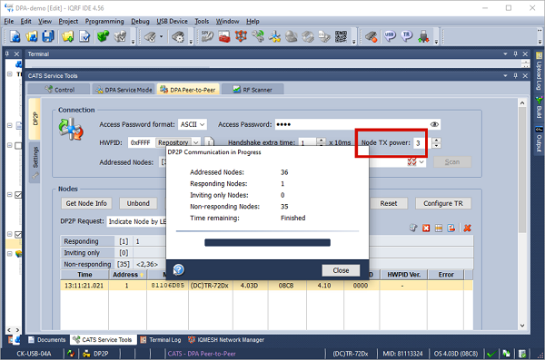Click the Configure TR button
The height and width of the screenshot is (360, 545).
coord(443,203)
